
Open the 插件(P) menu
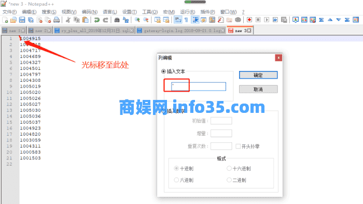[207, 12]
